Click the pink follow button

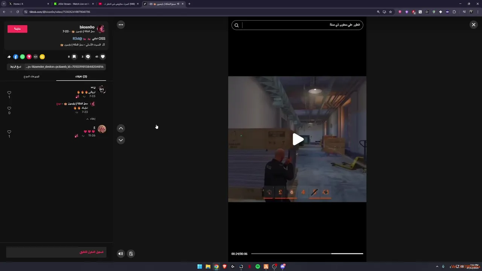17,29
